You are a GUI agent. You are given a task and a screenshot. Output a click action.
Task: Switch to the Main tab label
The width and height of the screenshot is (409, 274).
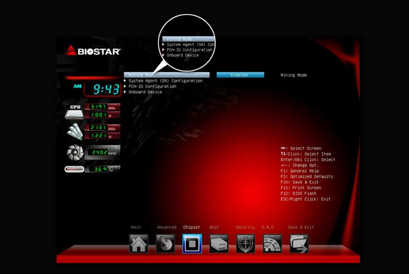[x=136, y=227]
